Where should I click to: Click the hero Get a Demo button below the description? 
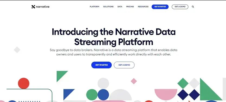124,65
